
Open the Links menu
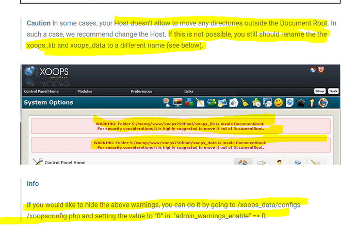(x=189, y=91)
